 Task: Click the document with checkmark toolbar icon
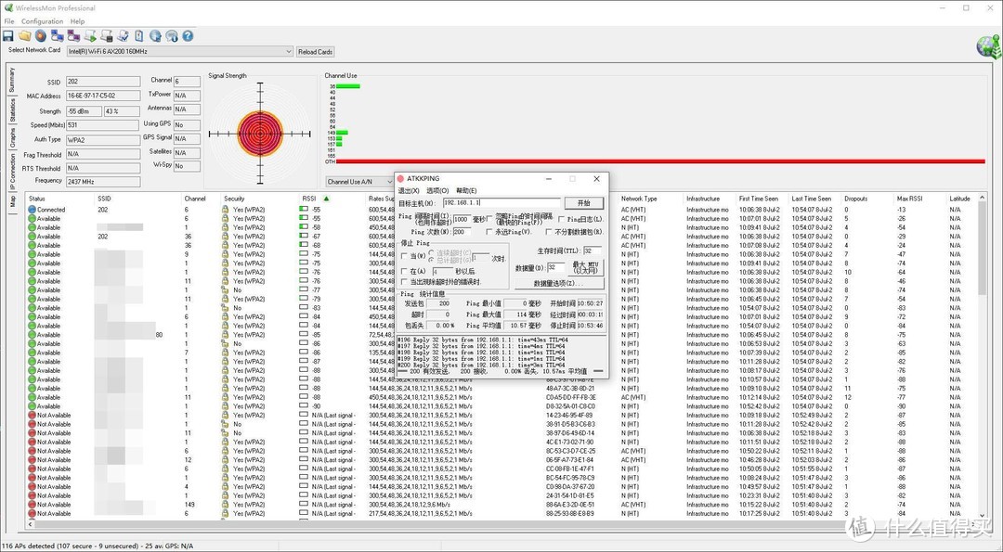(x=123, y=36)
